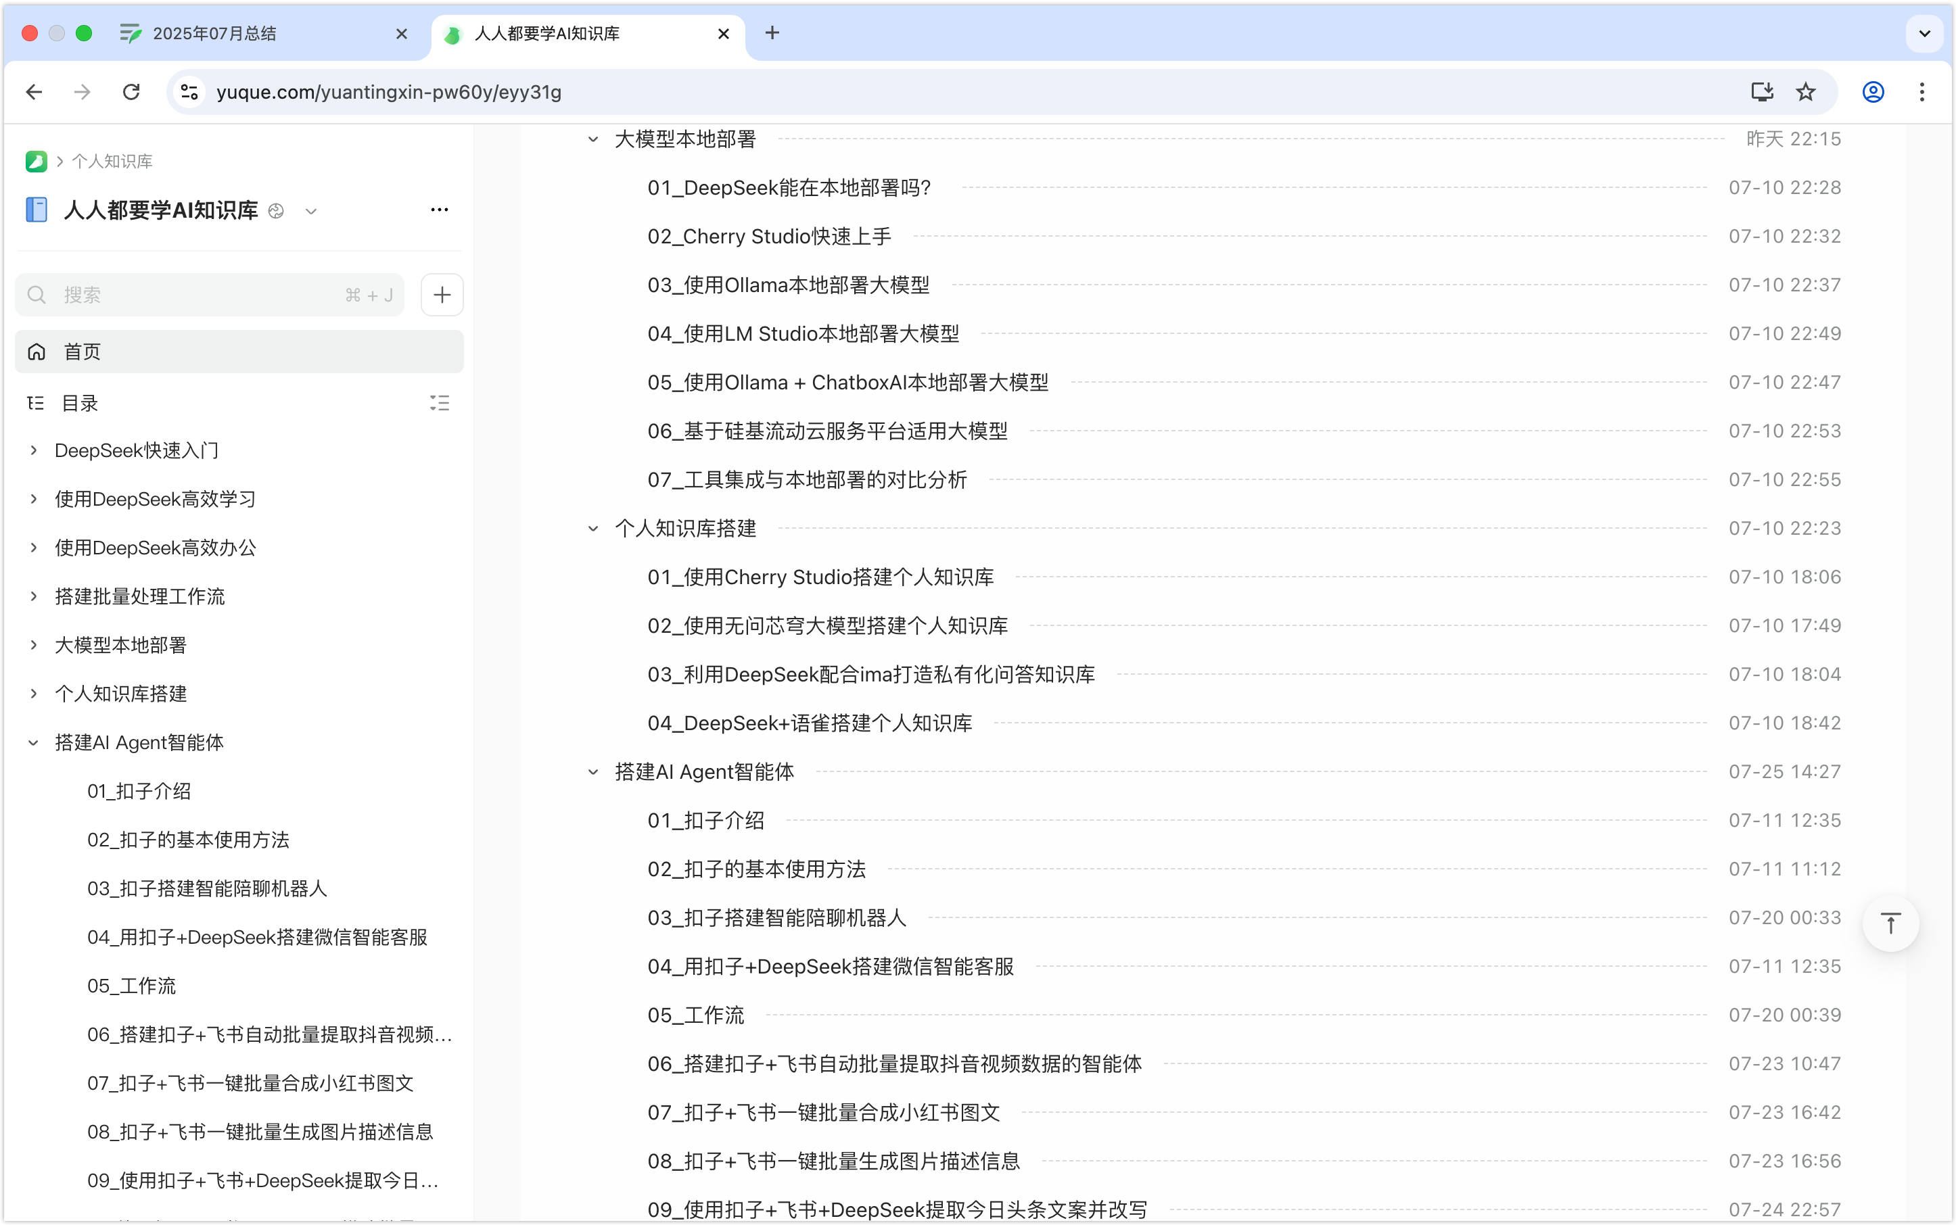Reload the page
The width and height of the screenshot is (1956, 1225).
click(x=131, y=91)
